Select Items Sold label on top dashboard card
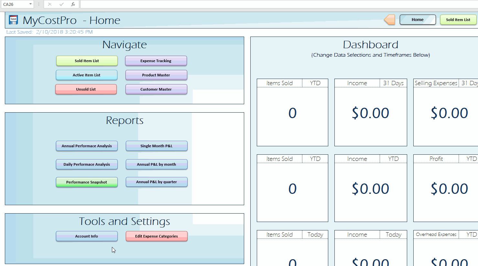This screenshot has width=478, height=266. pyautogui.click(x=279, y=83)
